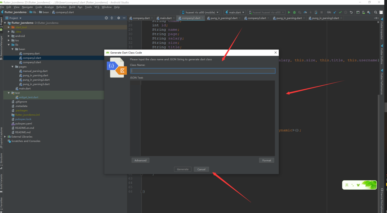Screen dimensions: 387x213
Task: Expand the .dart_tool folder
Action: [x=9, y=27]
